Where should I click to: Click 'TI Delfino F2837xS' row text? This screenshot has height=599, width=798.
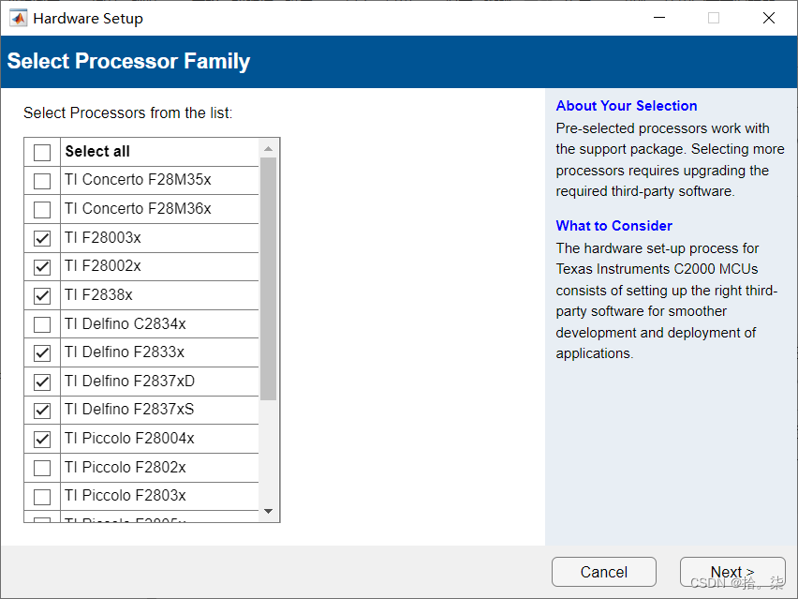[128, 410]
